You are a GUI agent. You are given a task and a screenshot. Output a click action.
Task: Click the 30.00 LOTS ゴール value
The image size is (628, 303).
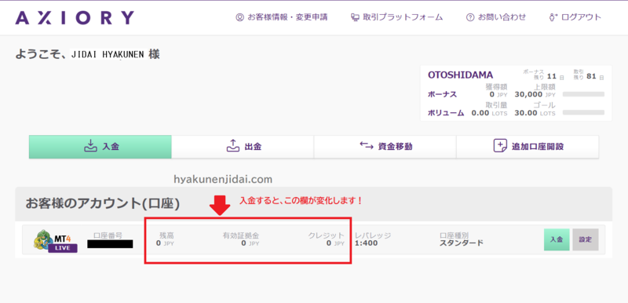535,113
